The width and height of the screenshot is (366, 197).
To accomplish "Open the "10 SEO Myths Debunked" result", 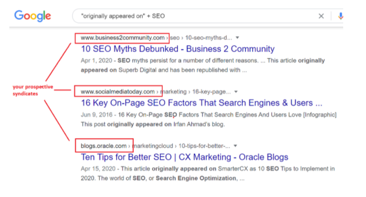I will (178, 49).
